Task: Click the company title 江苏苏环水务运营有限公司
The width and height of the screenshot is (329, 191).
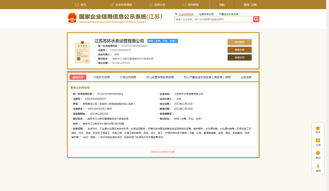Action: 119,41
